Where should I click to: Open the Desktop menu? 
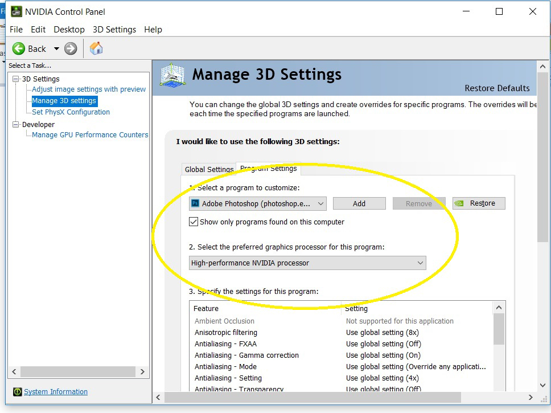(69, 30)
